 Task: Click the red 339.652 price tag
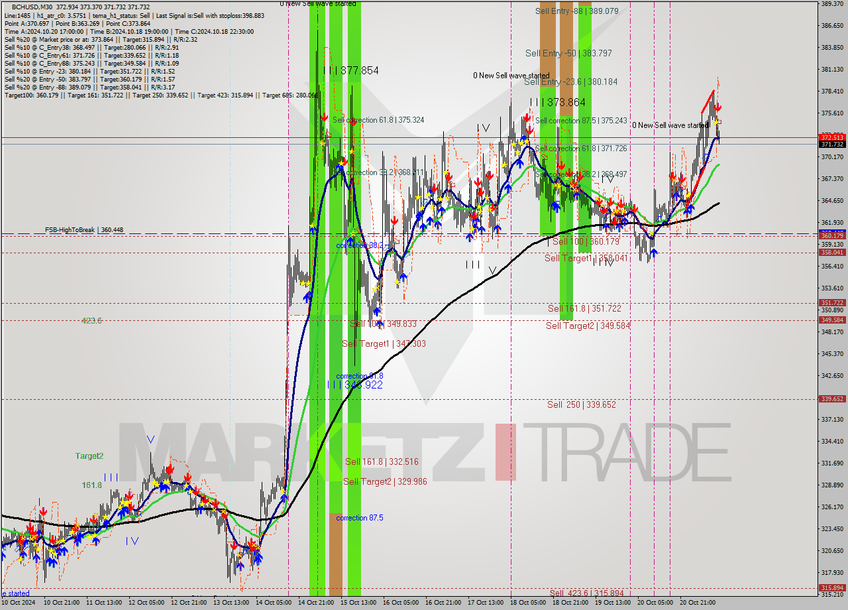point(832,399)
